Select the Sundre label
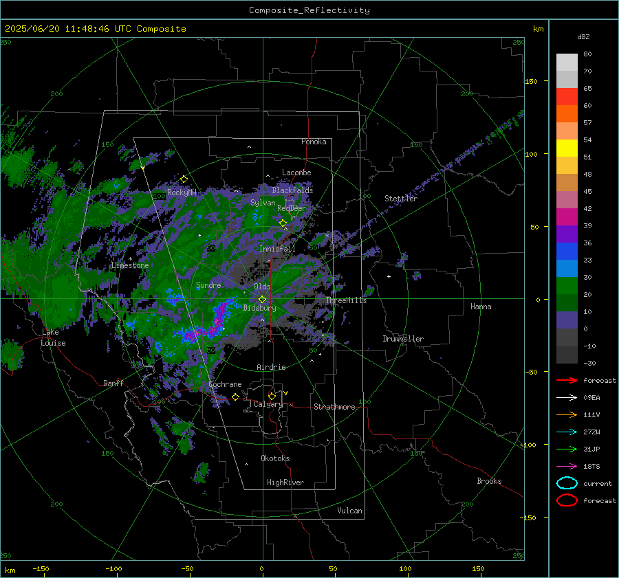Image resolution: width=619 pixels, height=578 pixels. coord(208,285)
